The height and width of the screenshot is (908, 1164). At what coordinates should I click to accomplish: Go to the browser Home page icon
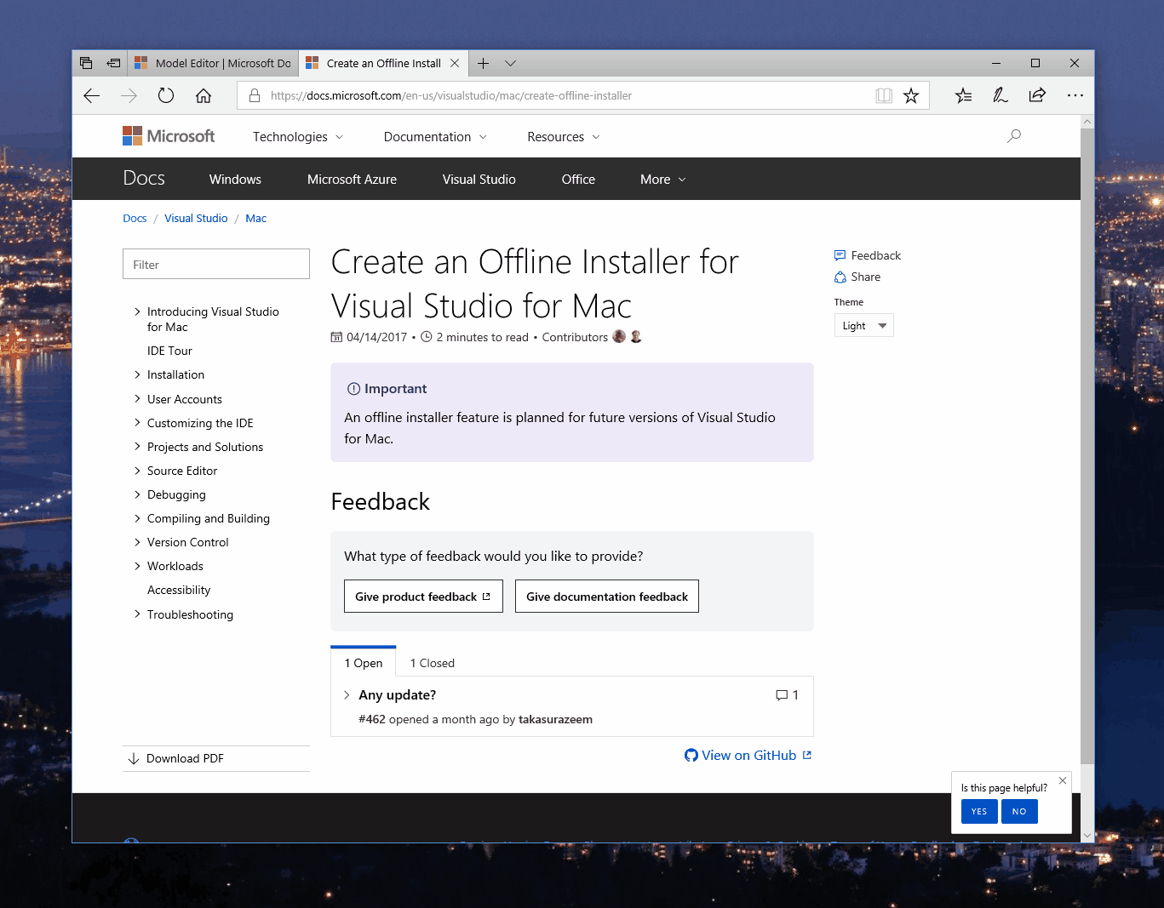click(204, 95)
